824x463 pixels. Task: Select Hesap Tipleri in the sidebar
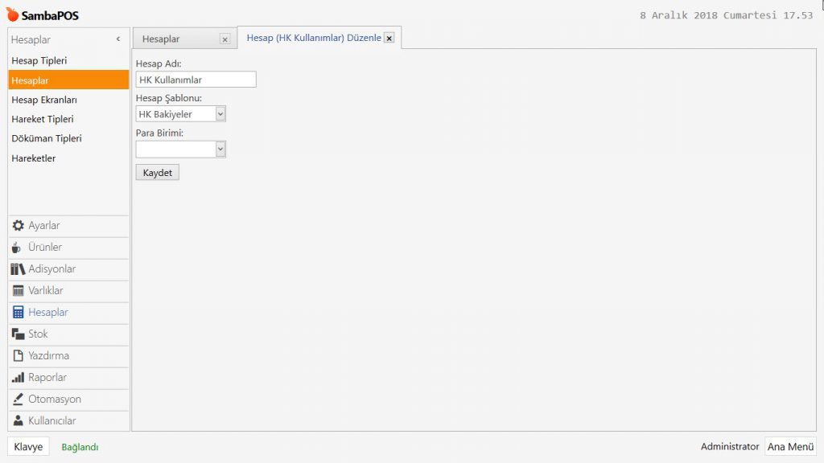tap(39, 60)
